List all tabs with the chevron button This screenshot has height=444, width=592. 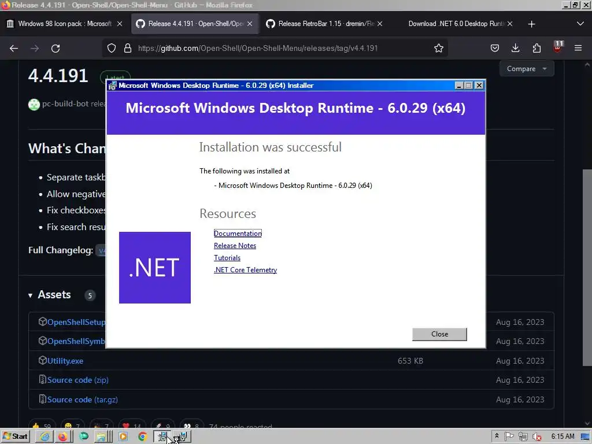(580, 24)
